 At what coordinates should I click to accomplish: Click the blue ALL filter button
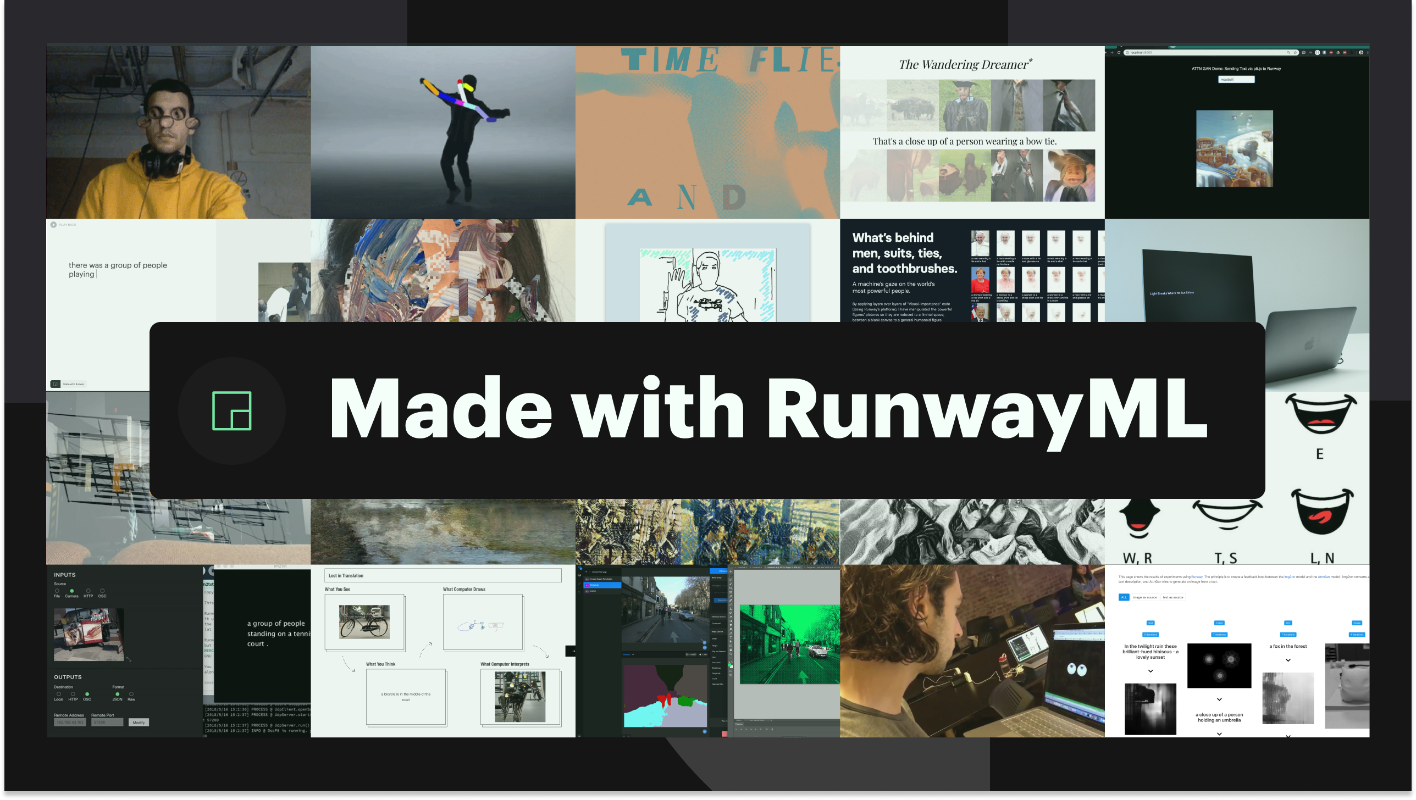(1124, 597)
